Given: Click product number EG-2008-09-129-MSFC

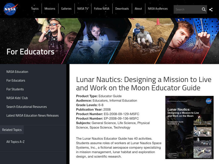Looking at the screenshot, I should pos(121,114).
